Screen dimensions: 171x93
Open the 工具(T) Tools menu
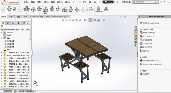(x=53, y=2)
